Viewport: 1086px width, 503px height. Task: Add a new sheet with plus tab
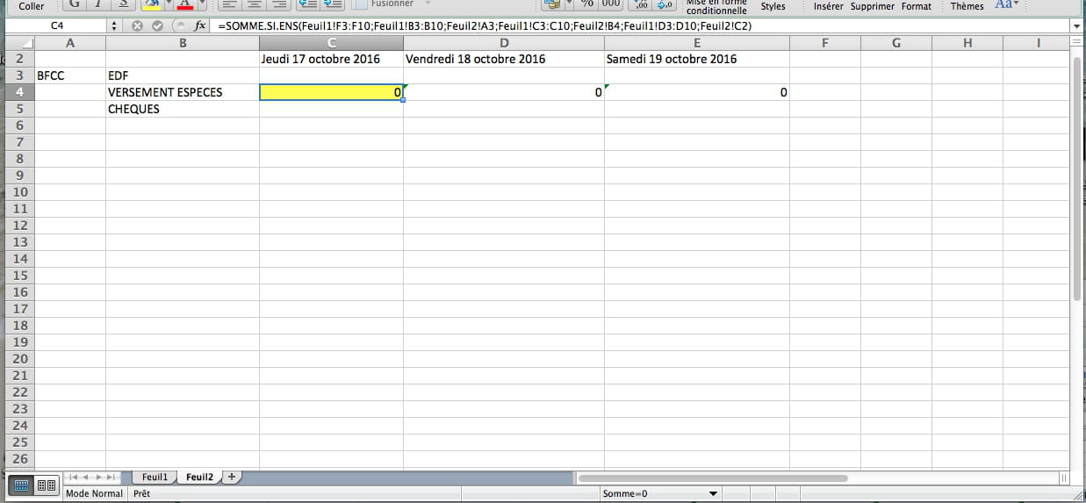coord(232,477)
